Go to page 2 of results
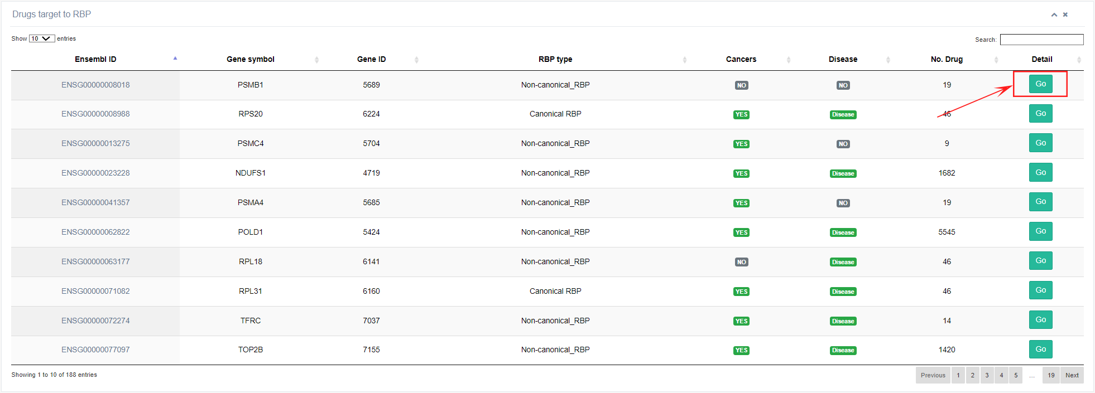This screenshot has width=1095, height=393. pyautogui.click(x=972, y=375)
